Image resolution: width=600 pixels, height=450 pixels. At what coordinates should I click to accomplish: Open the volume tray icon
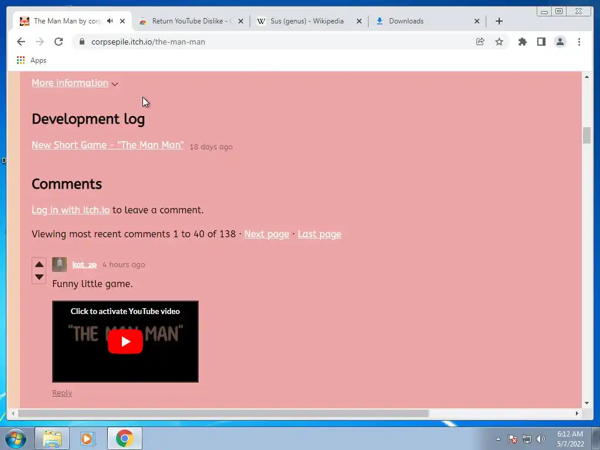[x=541, y=439]
